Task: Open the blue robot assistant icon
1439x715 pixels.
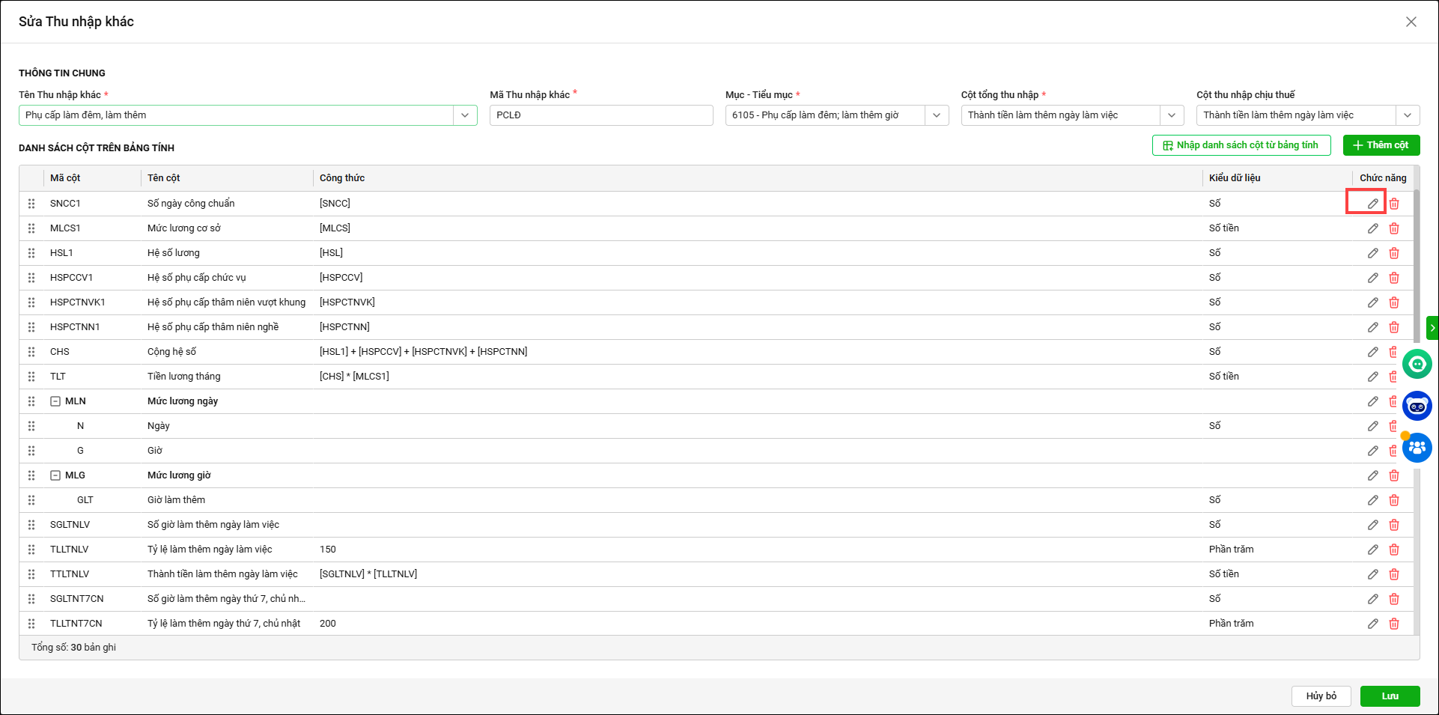Action: click(x=1417, y=406)
